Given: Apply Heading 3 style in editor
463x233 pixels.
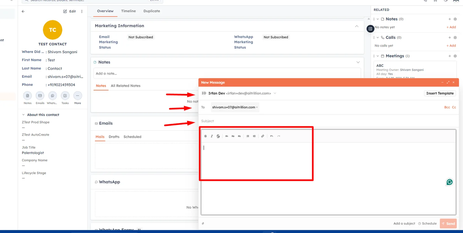Looking at the screenshot, I should [239, 136].
